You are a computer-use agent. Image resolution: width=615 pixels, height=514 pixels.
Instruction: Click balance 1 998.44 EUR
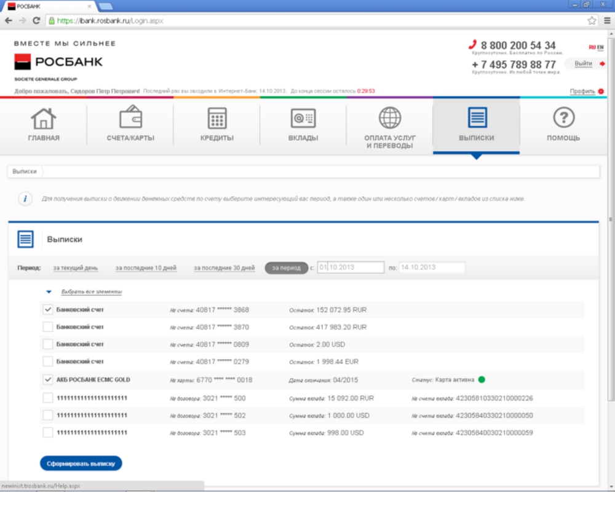337,362
